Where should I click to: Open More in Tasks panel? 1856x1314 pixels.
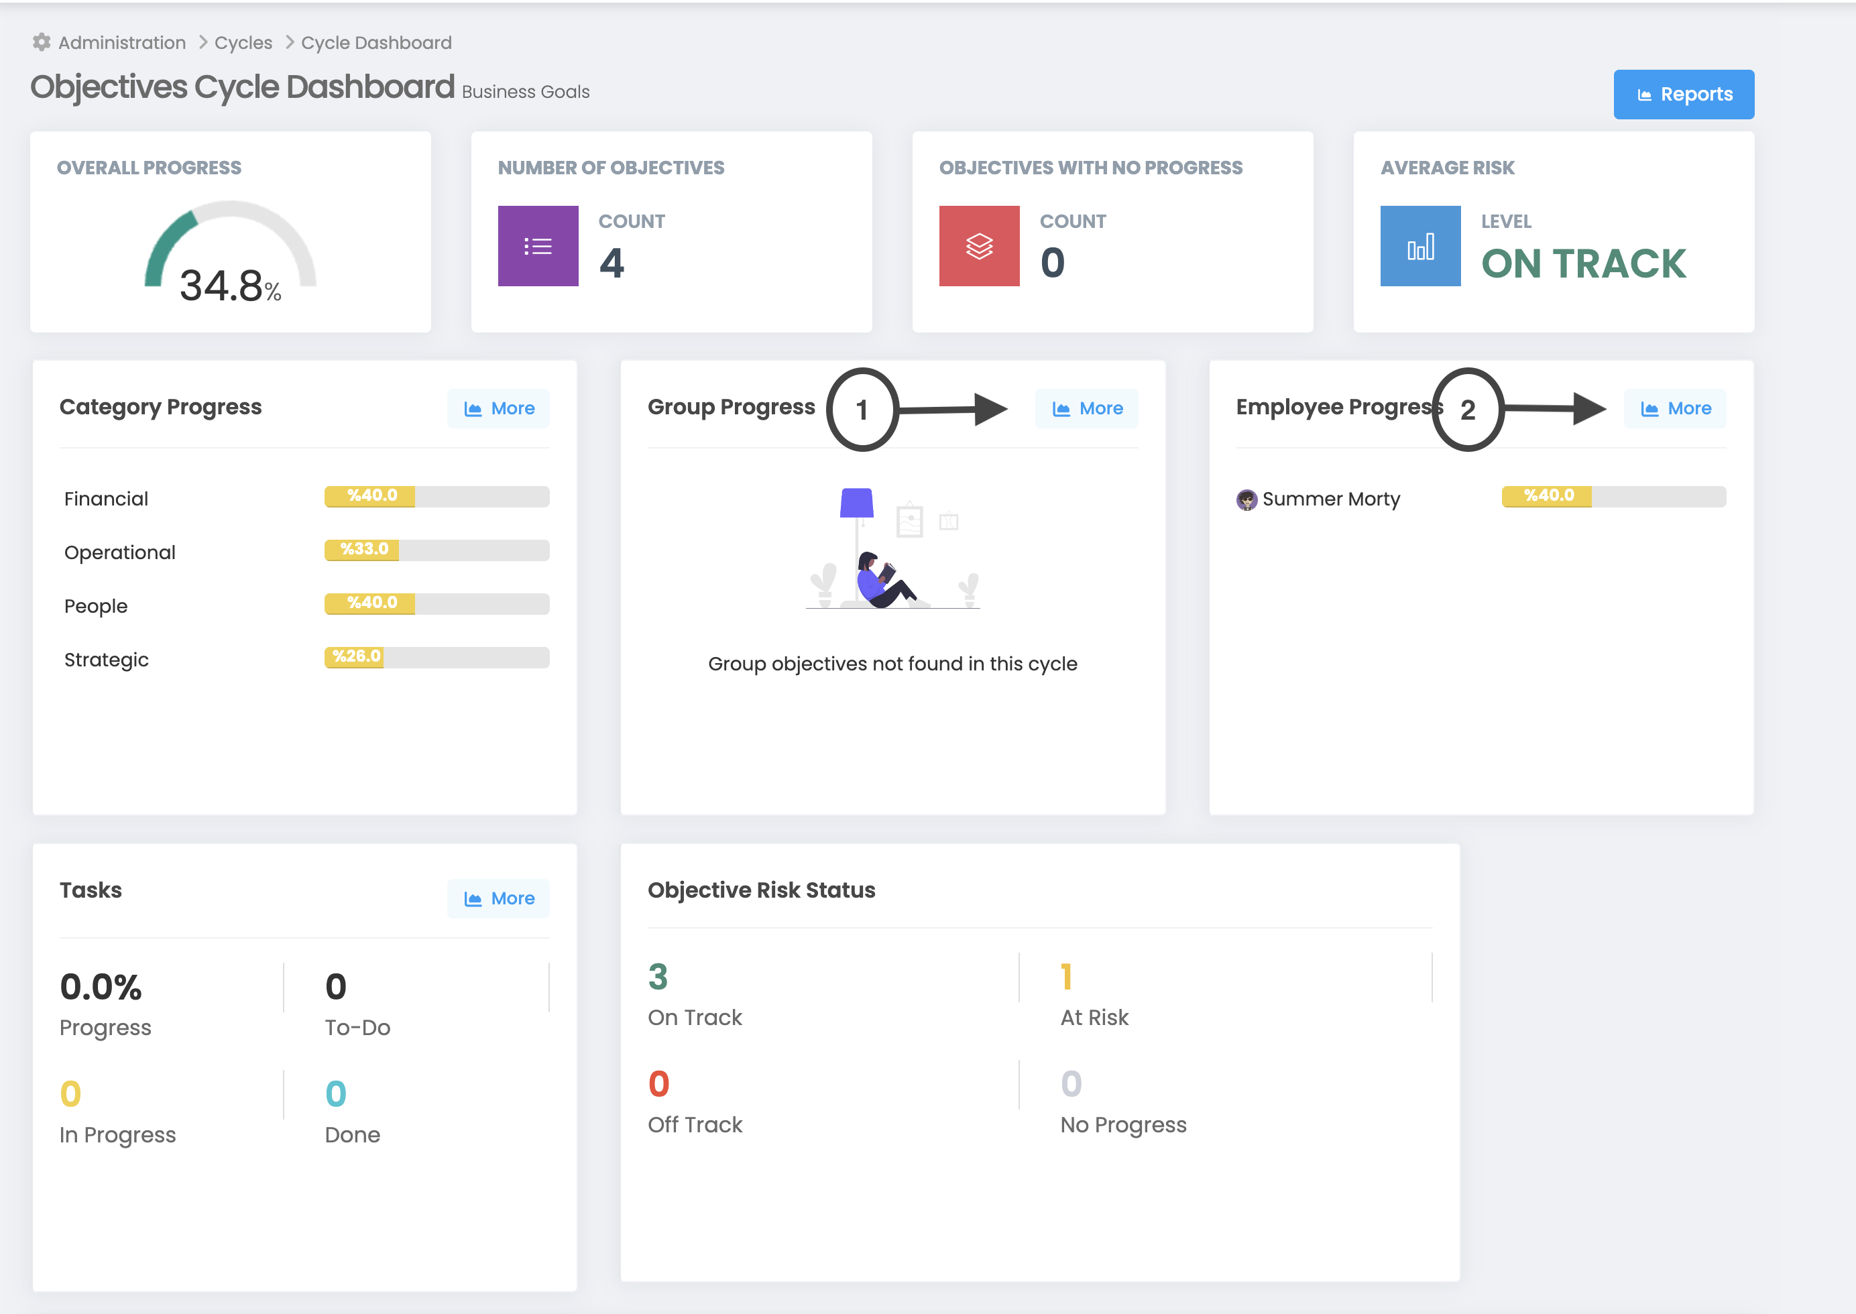tap(498, 898)
